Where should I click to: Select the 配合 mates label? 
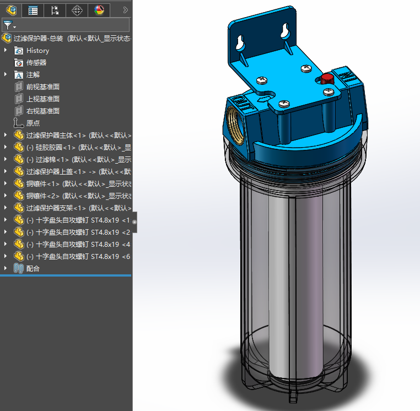click(33, 268)
